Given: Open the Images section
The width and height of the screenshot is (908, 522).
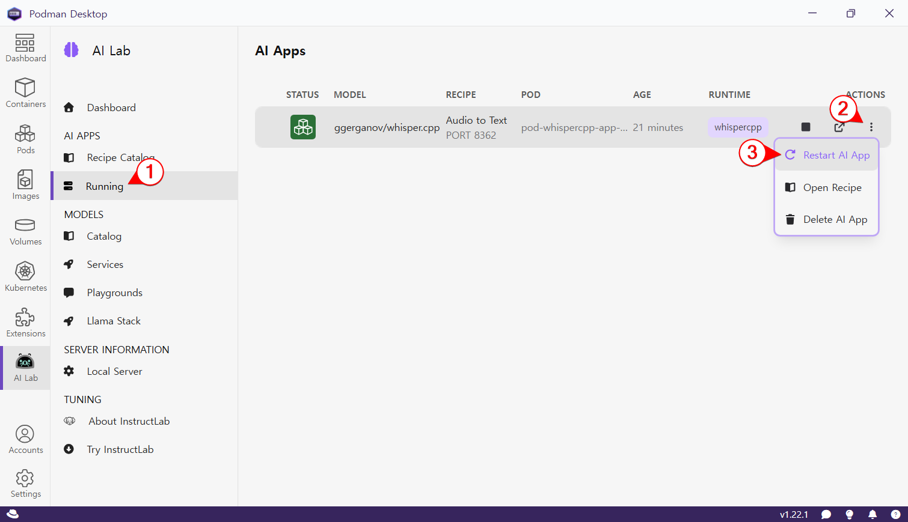Looking at the screenshot, I should pos(25,185).
